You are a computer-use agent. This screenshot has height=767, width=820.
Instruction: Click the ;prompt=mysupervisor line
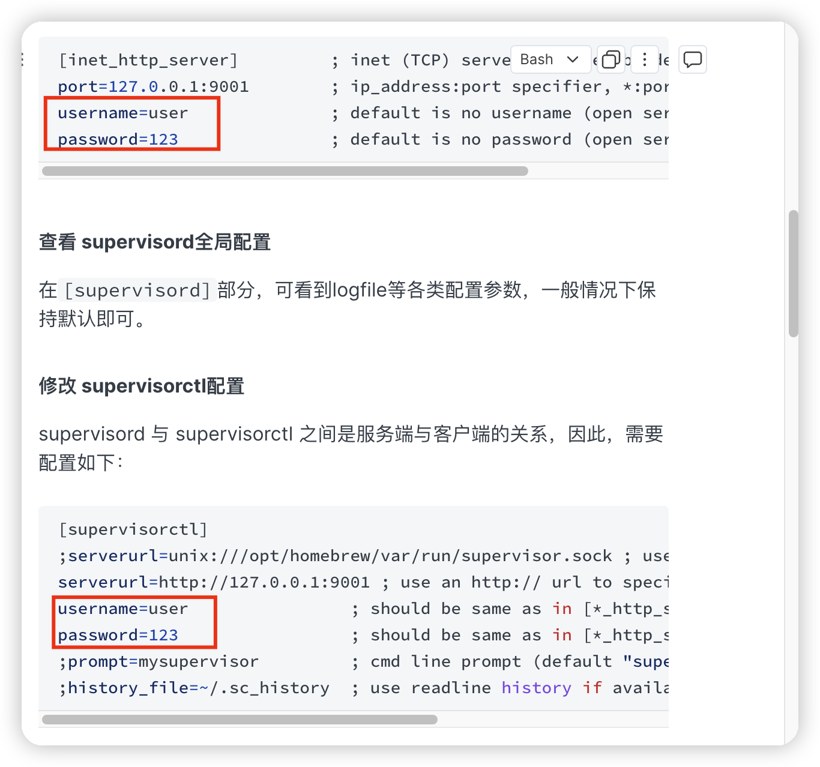pos(158,662)
